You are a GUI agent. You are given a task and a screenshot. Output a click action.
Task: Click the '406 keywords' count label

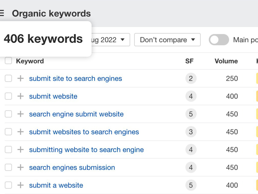point(43,39)
